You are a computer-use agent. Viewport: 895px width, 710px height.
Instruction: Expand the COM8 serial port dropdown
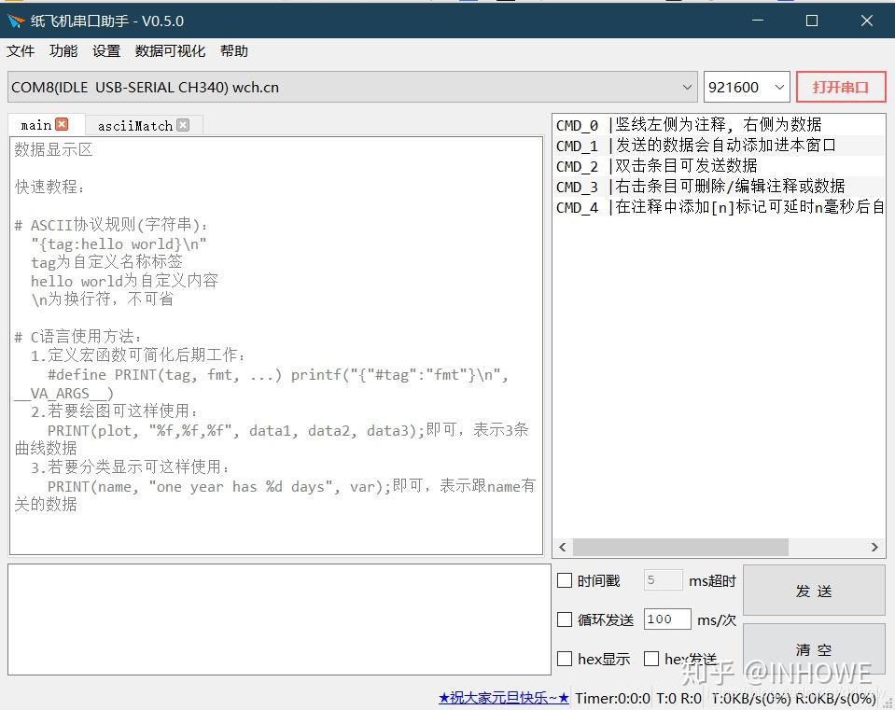pos(352,88)
